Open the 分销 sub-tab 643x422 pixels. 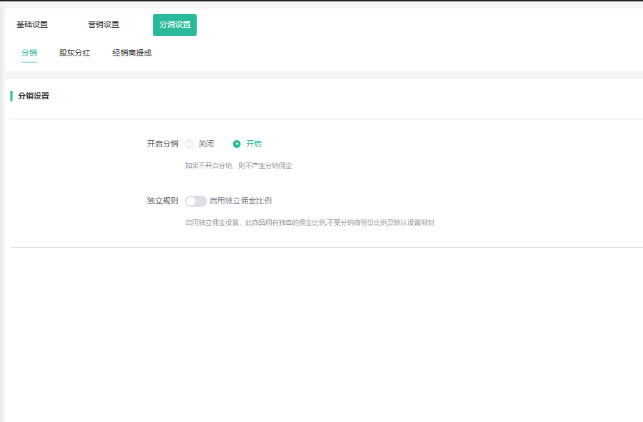tap(29, 53)
